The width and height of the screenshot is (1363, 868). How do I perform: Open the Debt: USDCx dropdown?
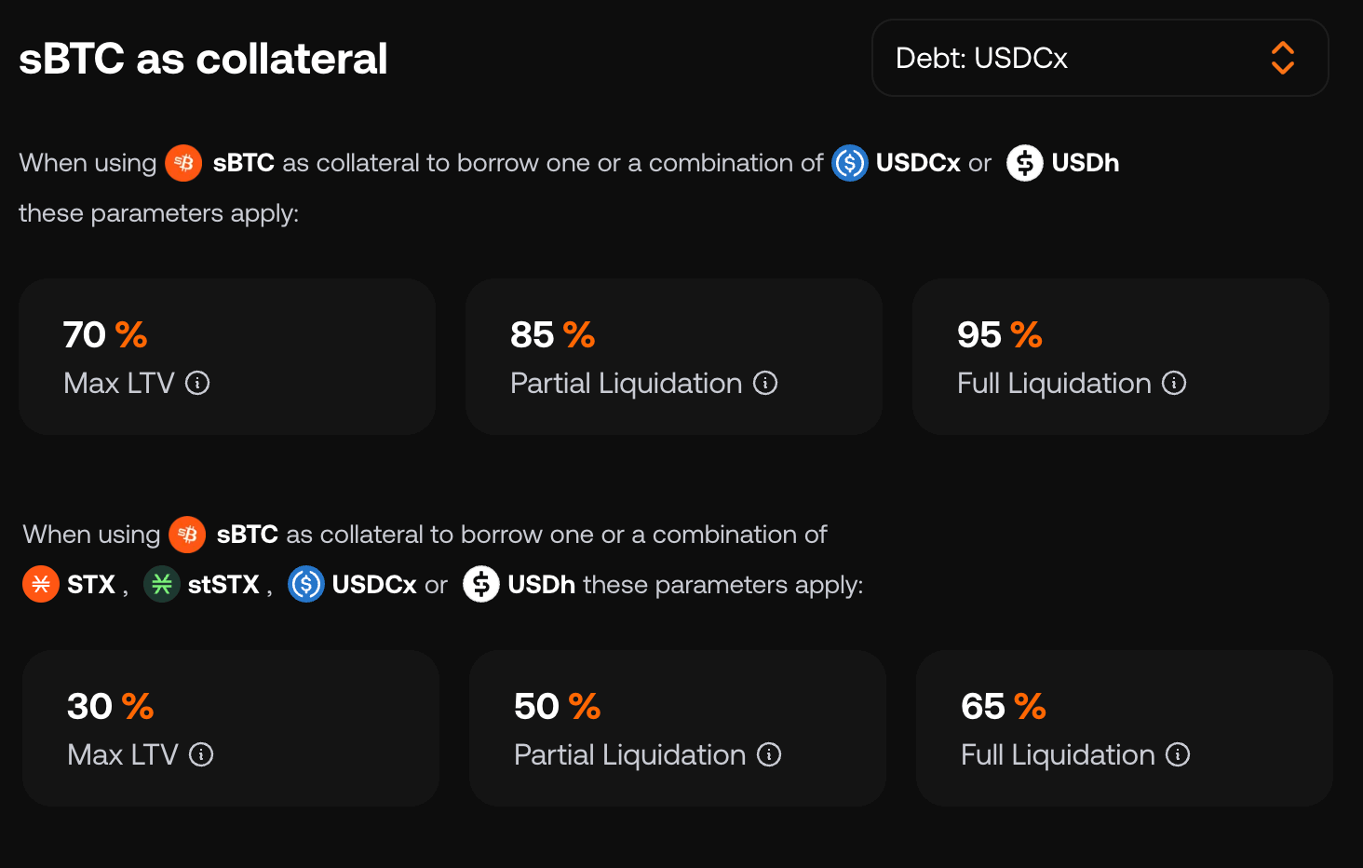[1099, 58]
